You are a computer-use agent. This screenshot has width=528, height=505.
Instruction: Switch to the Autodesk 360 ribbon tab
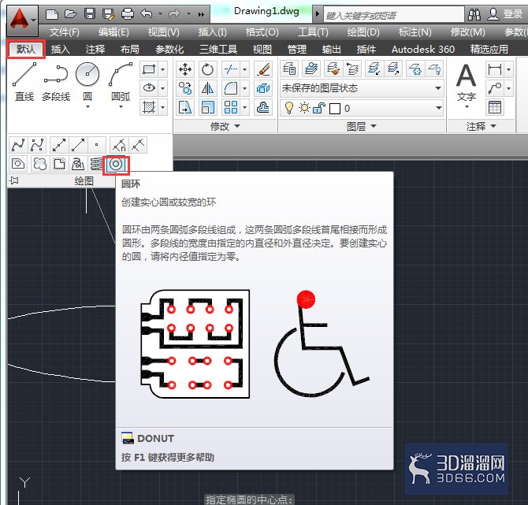point(423,50)
